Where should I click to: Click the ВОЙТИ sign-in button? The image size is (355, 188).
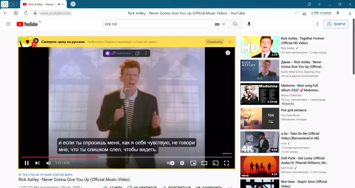pos(336,24)
